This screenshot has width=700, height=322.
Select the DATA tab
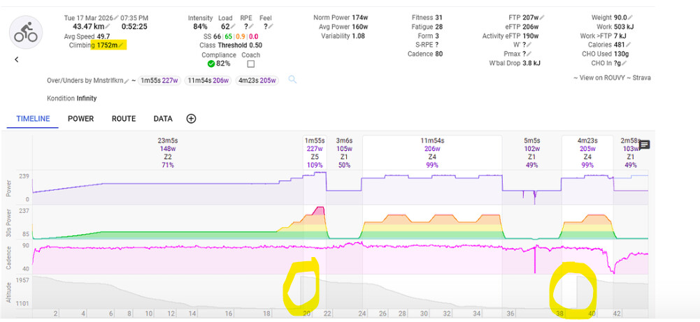pos(163,119)
